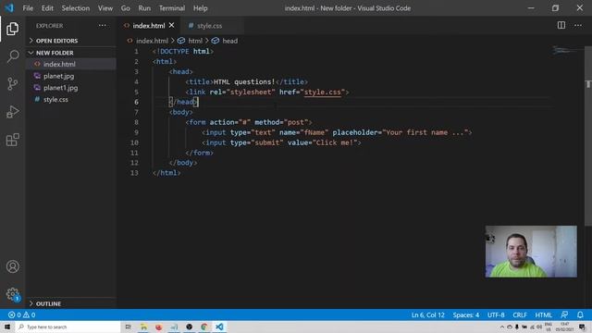
Task: Click the head breadcrumb item
Action: pyautogui.click(x=230, y=41)
